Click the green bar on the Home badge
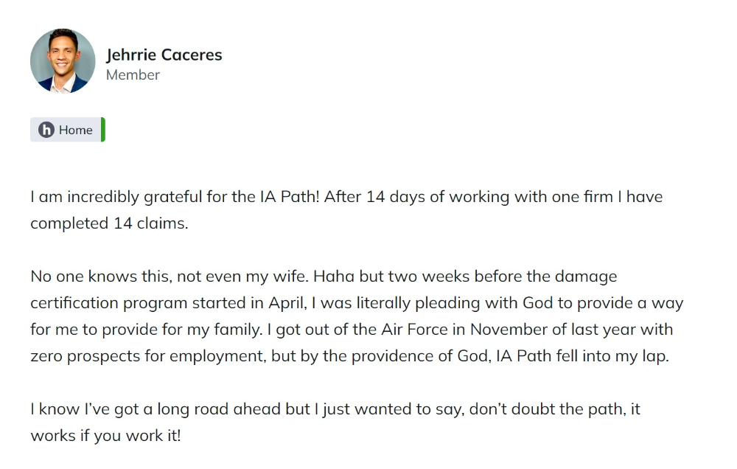 pyautogui.click(x=103, y=130)
